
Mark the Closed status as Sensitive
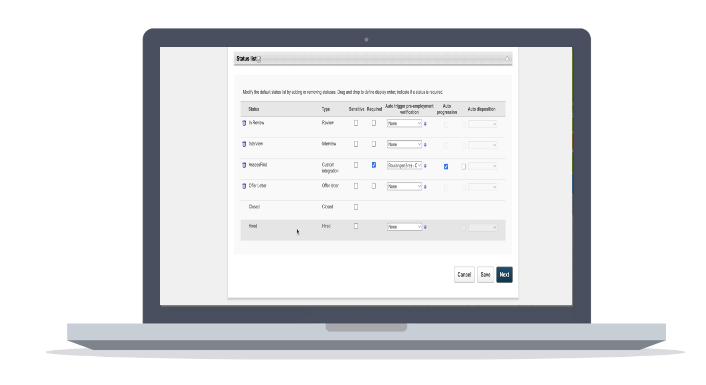tap(356, 207)
